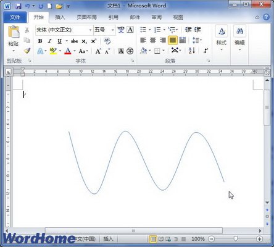This screenshot has width=274, height=247.
Task: Click the Undo icon in title bar
Action: [x=28, y=6]
